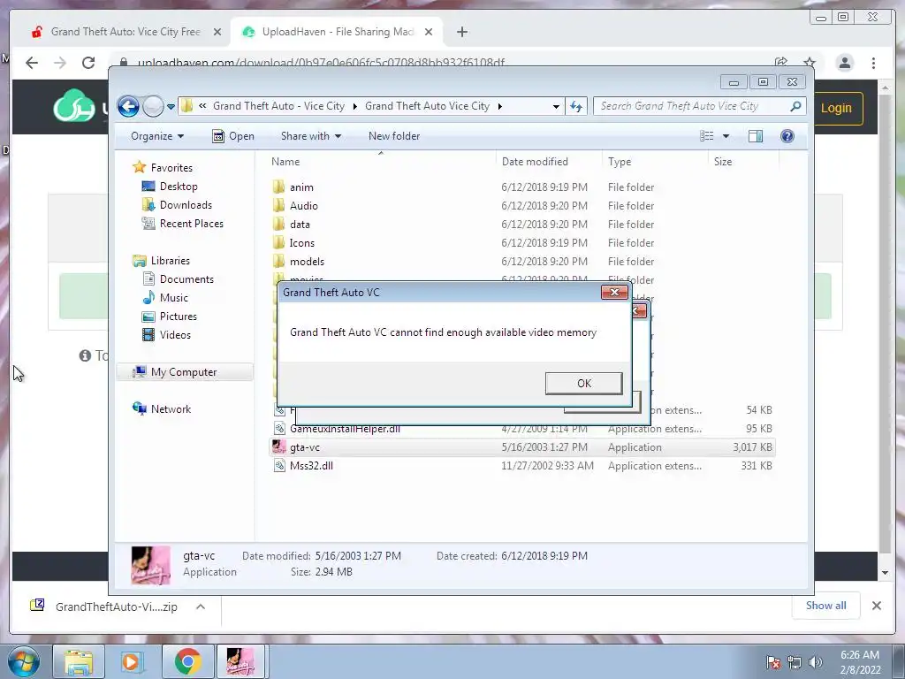Image resolution: width=905 pixels, height=679 pixels.
Task: Open the Videos library
Action: click(175, 335)
